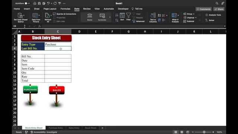Screen dimensions: 238x134
Task: Click the Home icon in title bar
Action: click(35, 3)
